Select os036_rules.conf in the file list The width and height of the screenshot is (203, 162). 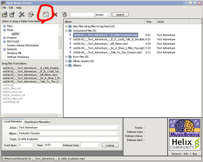click(x=13, y=99)
